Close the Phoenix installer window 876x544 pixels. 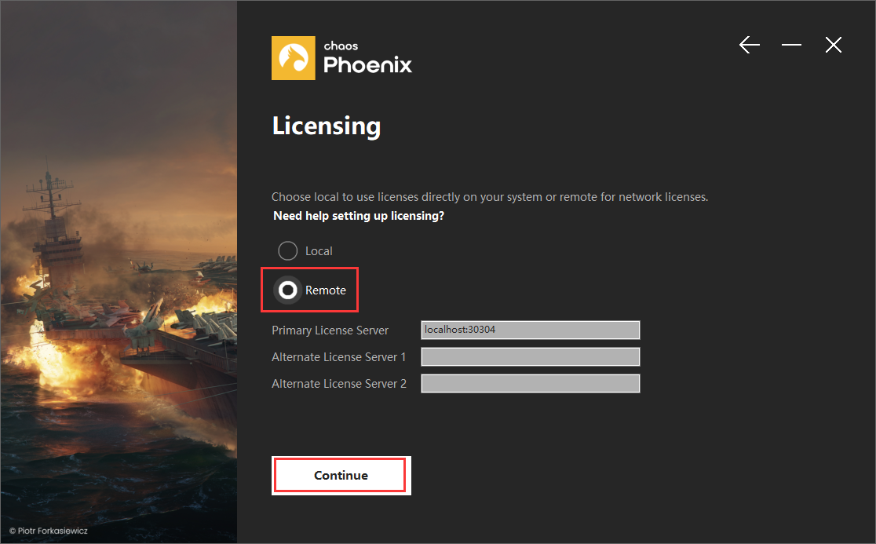point(833,45)
